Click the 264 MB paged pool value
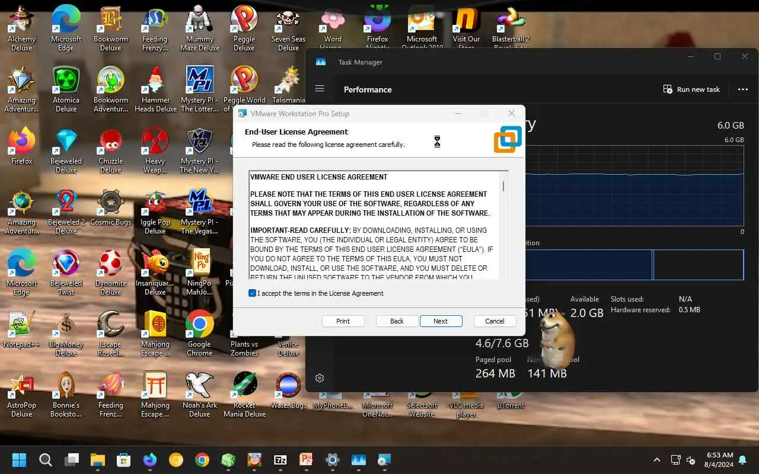Screen dimensions: 759x474 point(495,373)
